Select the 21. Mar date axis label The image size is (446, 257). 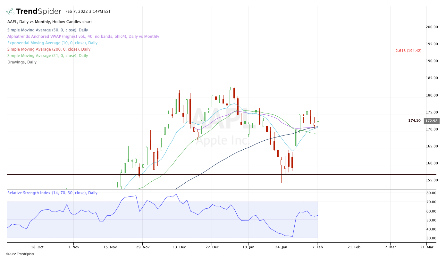point(427,247)
